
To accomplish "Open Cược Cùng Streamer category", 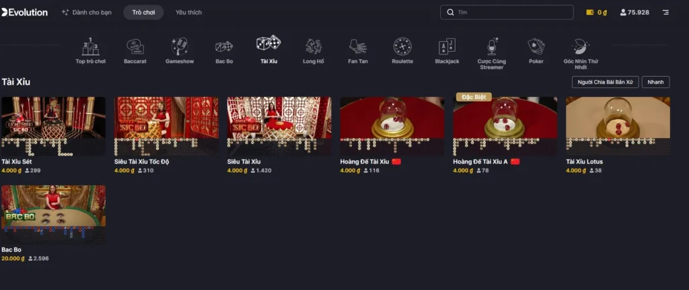I will point(492,54).
